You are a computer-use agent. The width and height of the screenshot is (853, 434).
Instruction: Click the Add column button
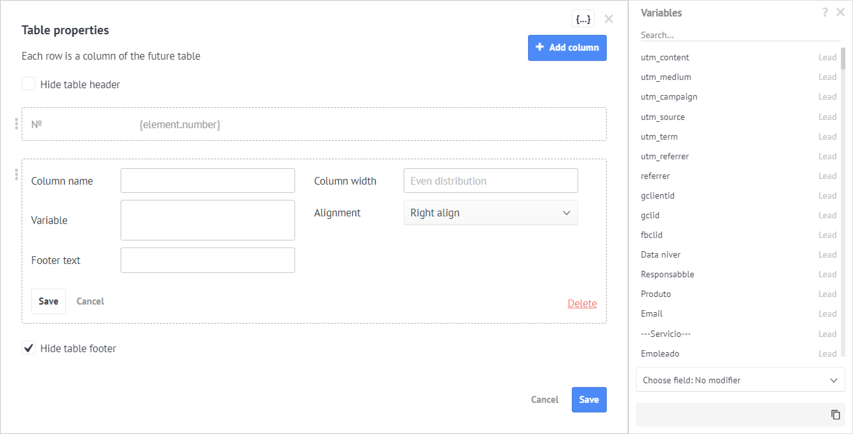[567, 48]
